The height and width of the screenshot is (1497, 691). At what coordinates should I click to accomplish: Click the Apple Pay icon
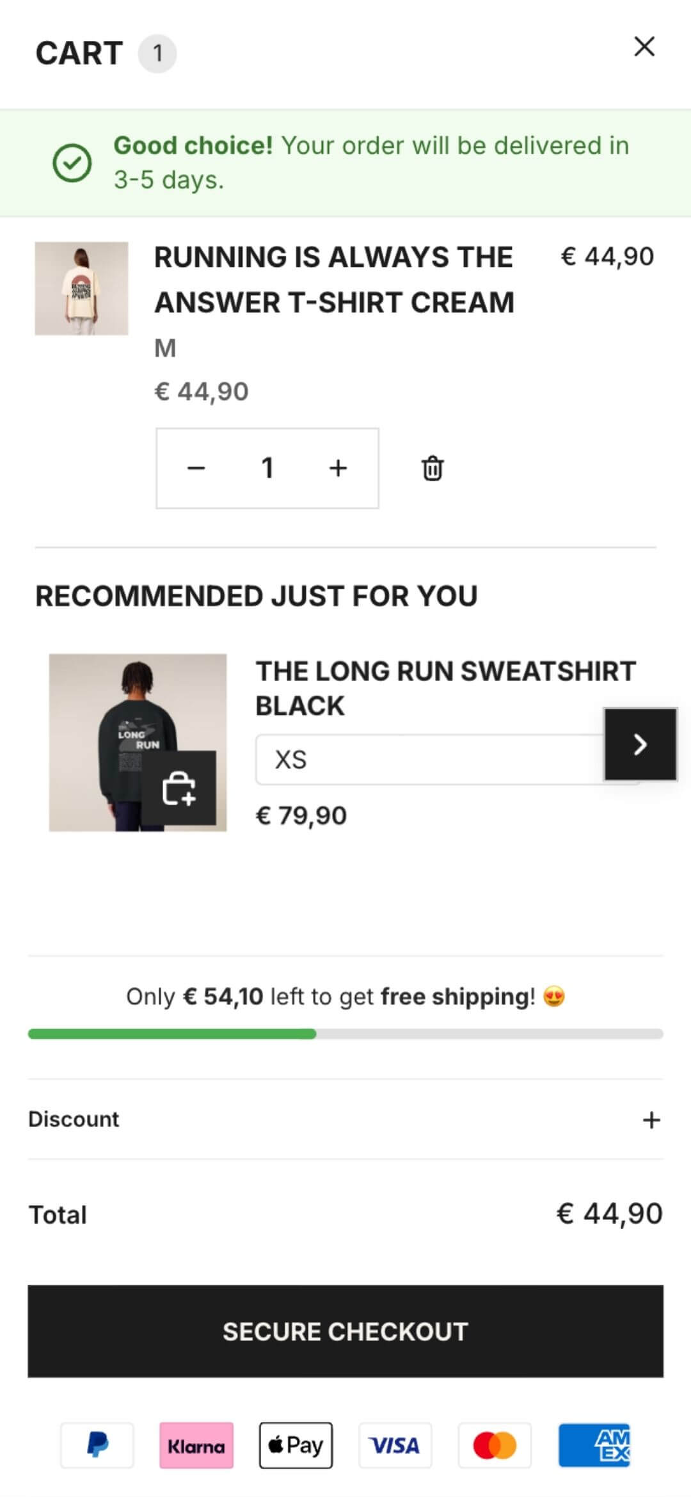296,1445
